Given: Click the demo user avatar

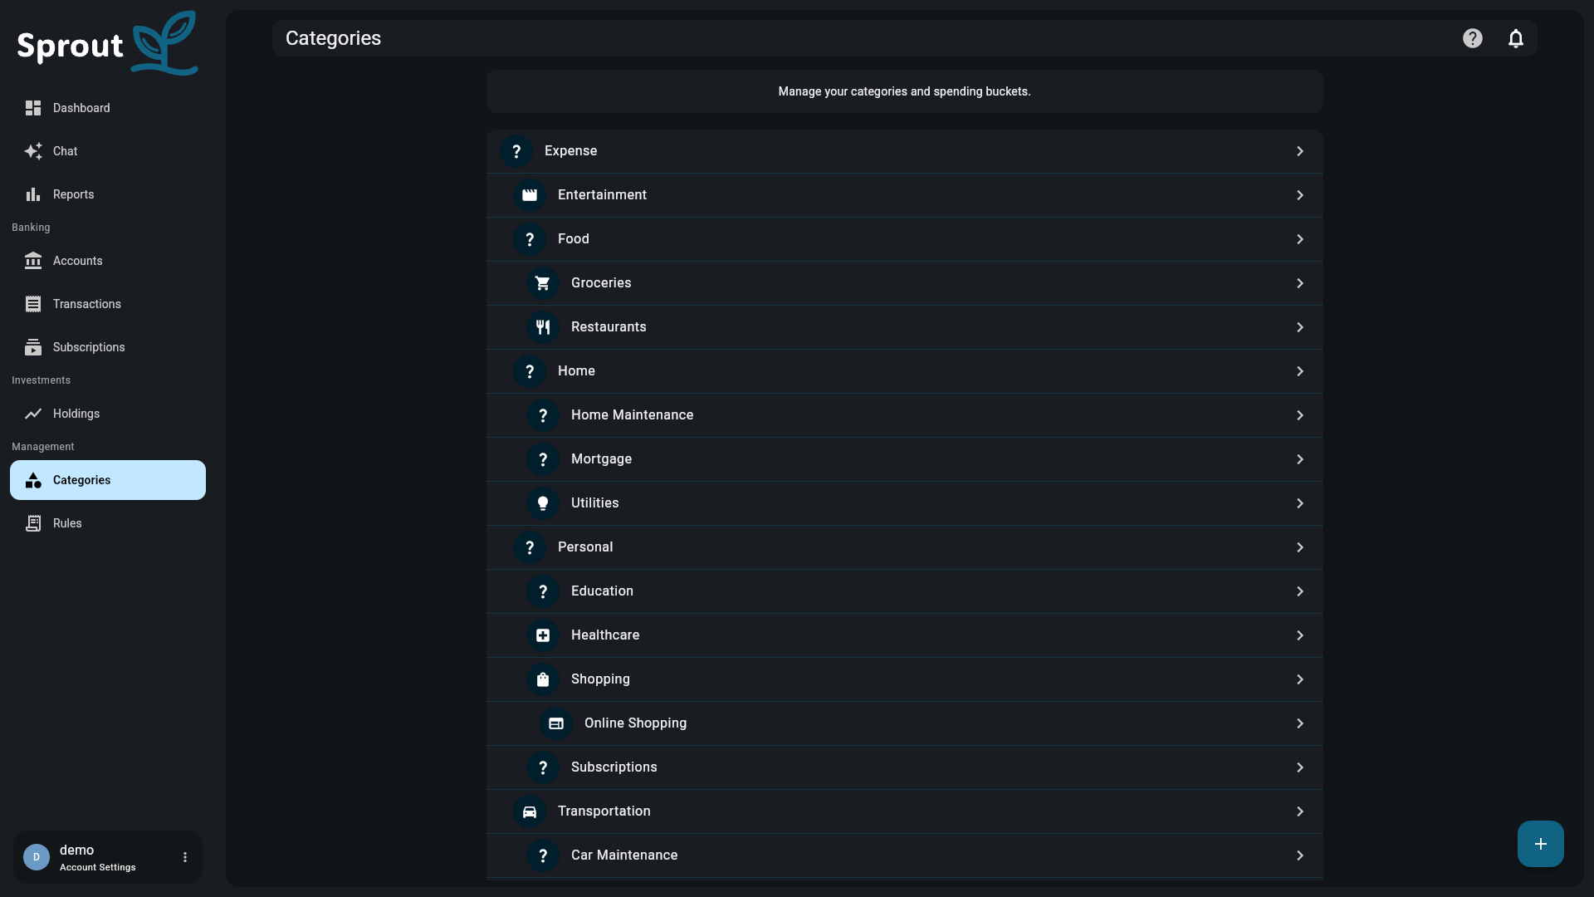Looking at the screenshot, I should (37, 857).
